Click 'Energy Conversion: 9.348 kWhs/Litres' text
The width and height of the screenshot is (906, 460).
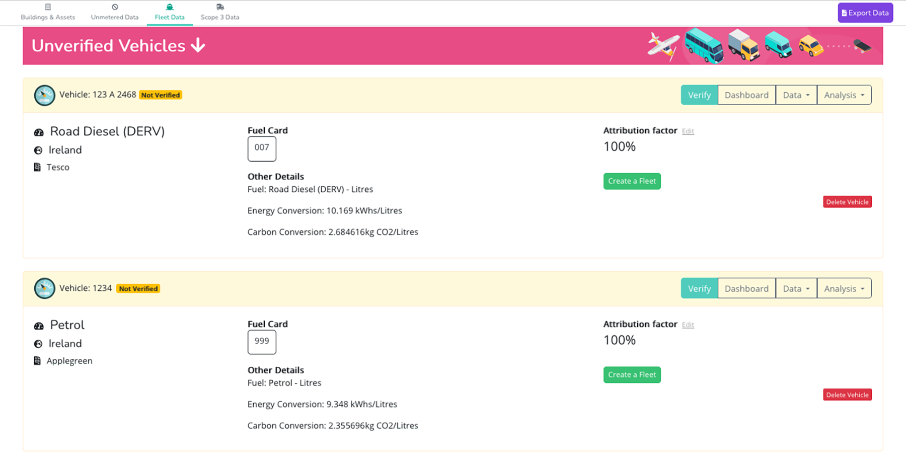tap(322, 404)
